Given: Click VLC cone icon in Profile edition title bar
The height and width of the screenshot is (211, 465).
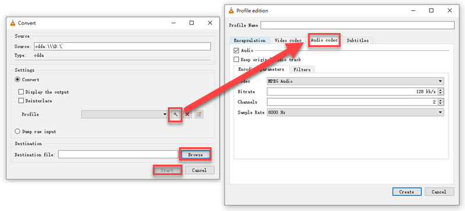Looking at the screenshot, I should 231,10.
